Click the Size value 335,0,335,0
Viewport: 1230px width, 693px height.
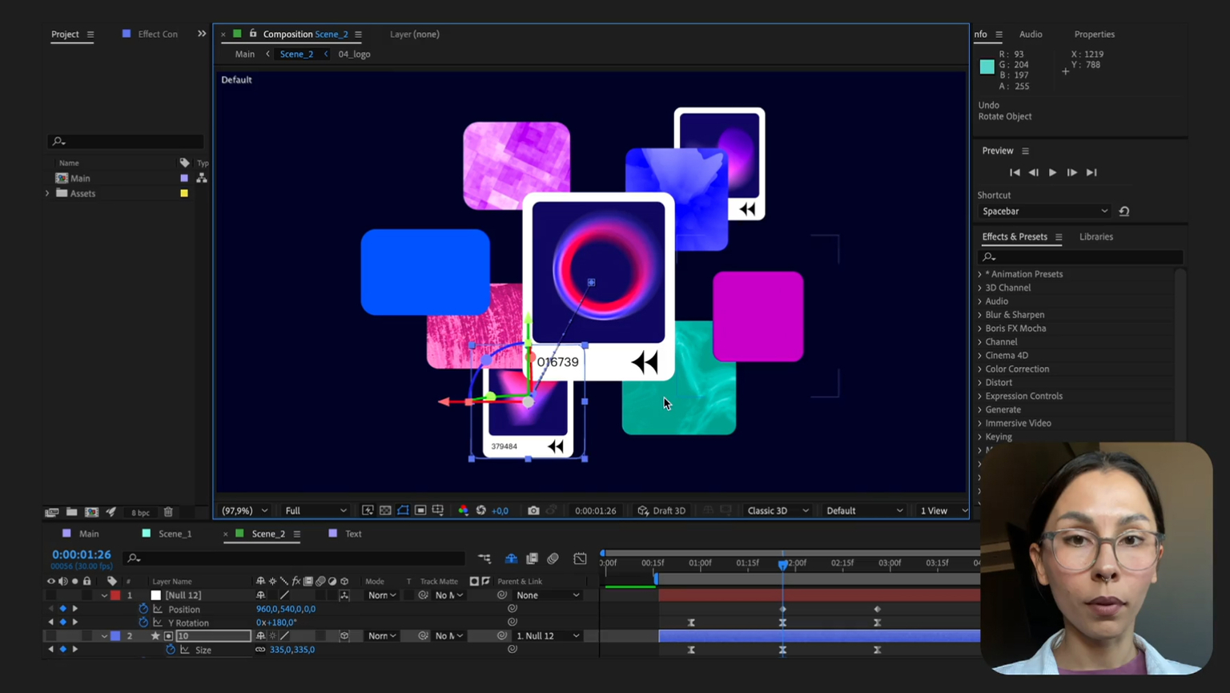pos(292,650)
